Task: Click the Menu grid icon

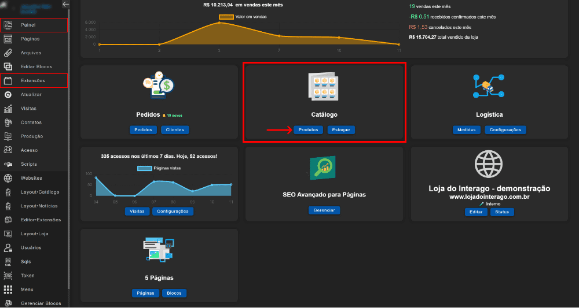Action: [8, 289]
